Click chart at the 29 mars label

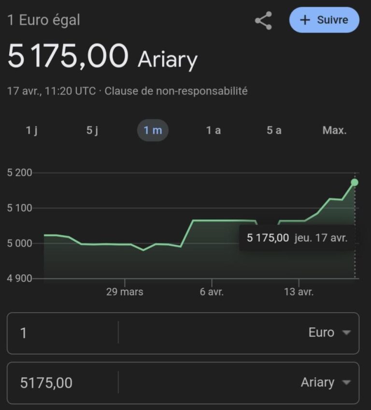[125, 292]
